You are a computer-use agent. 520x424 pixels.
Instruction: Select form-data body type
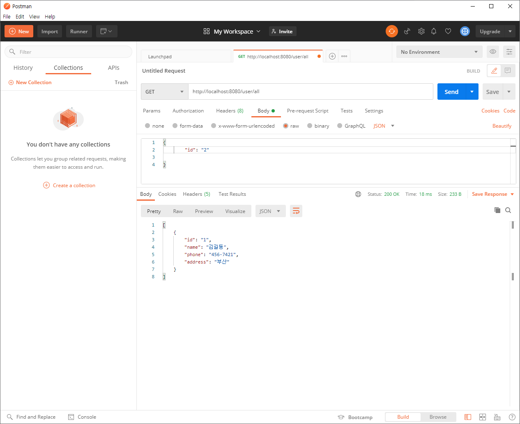pos(175,126)
